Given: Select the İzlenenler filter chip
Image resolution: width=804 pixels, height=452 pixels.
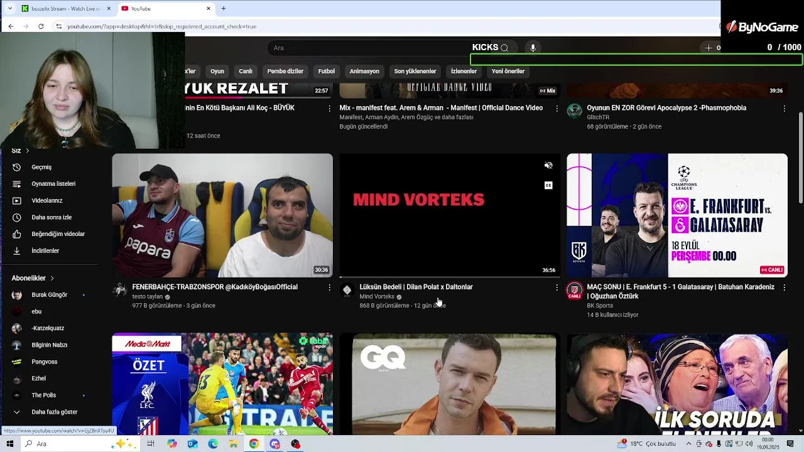Looking at the screenshot, I should click(464, 72).
